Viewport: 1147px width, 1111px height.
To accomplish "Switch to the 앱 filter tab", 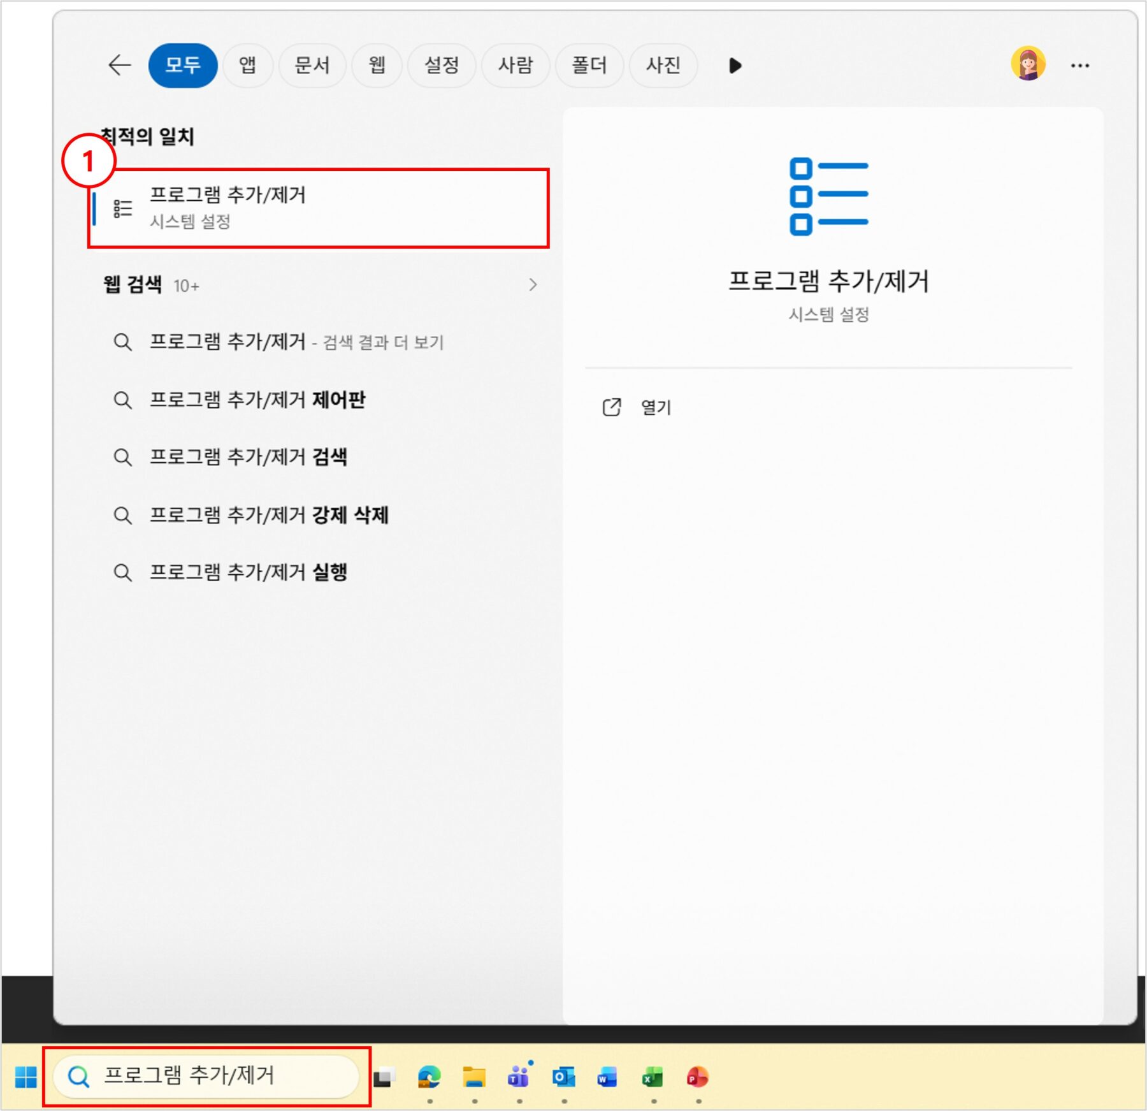I will (x=247, y=65).
